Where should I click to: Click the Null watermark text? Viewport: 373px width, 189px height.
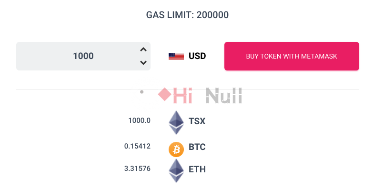click(224, 96)
